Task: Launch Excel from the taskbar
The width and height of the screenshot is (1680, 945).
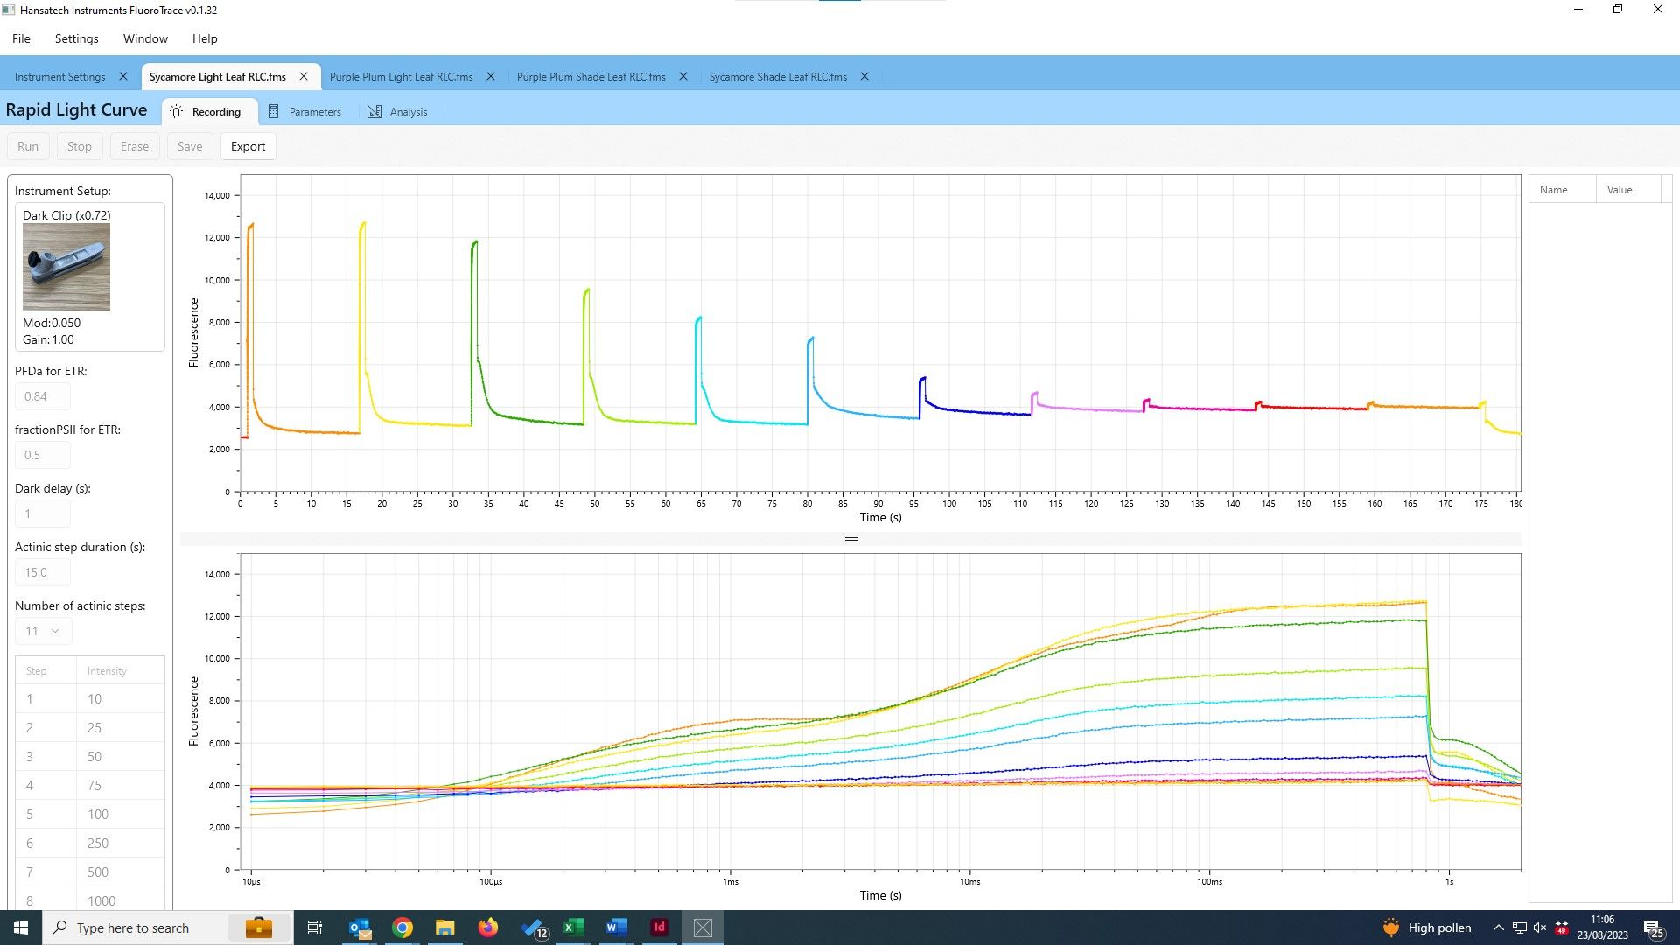Action: [x=574, y=927]
